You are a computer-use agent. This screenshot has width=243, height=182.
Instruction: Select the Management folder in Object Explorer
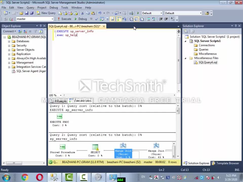coord(25,62)
